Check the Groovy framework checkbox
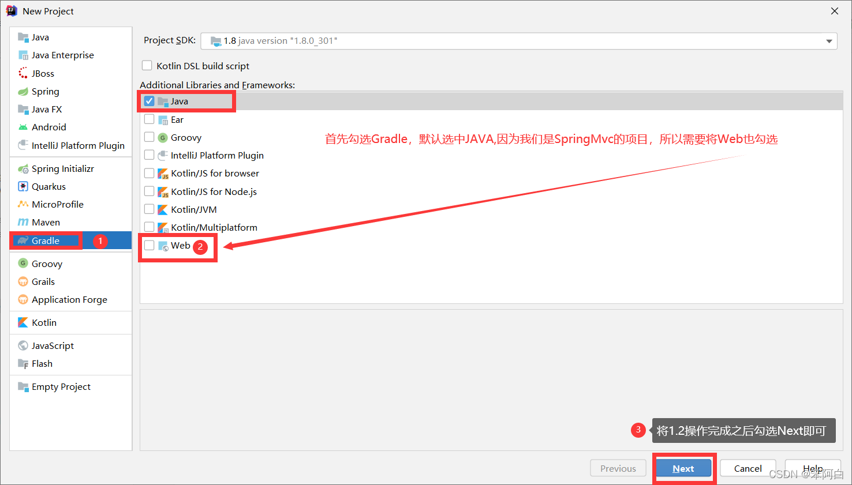 tap(149, 137)
